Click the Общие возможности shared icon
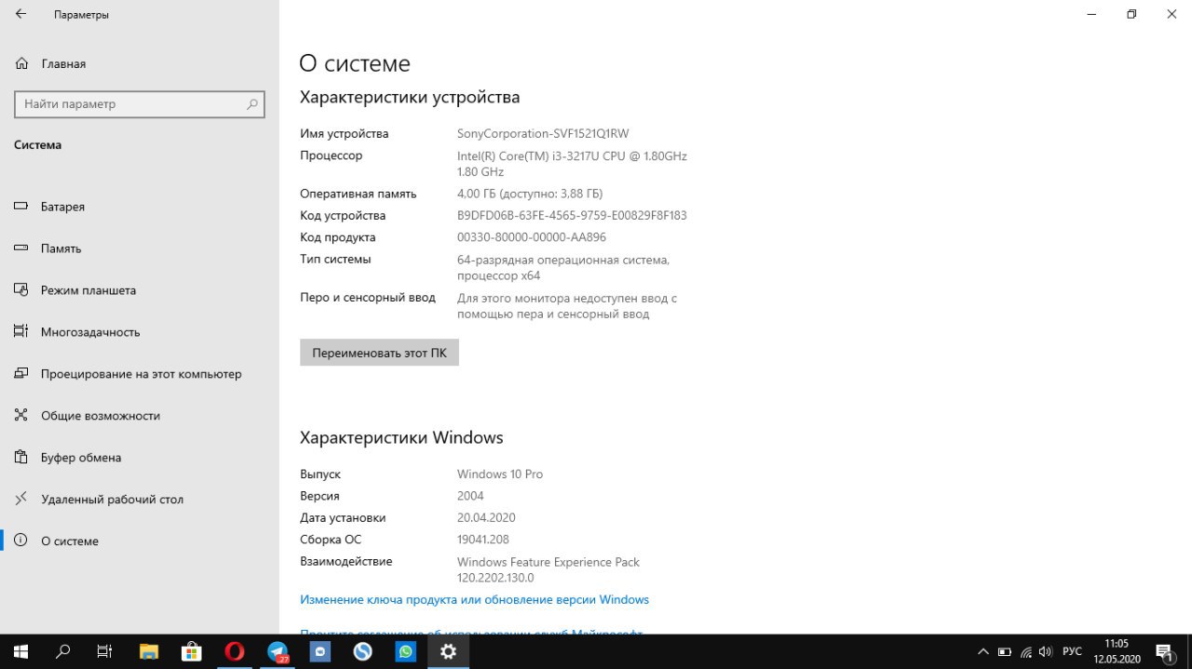This screenshot has width=1192, height=669. pyautogui.click(x=21, y=416)
